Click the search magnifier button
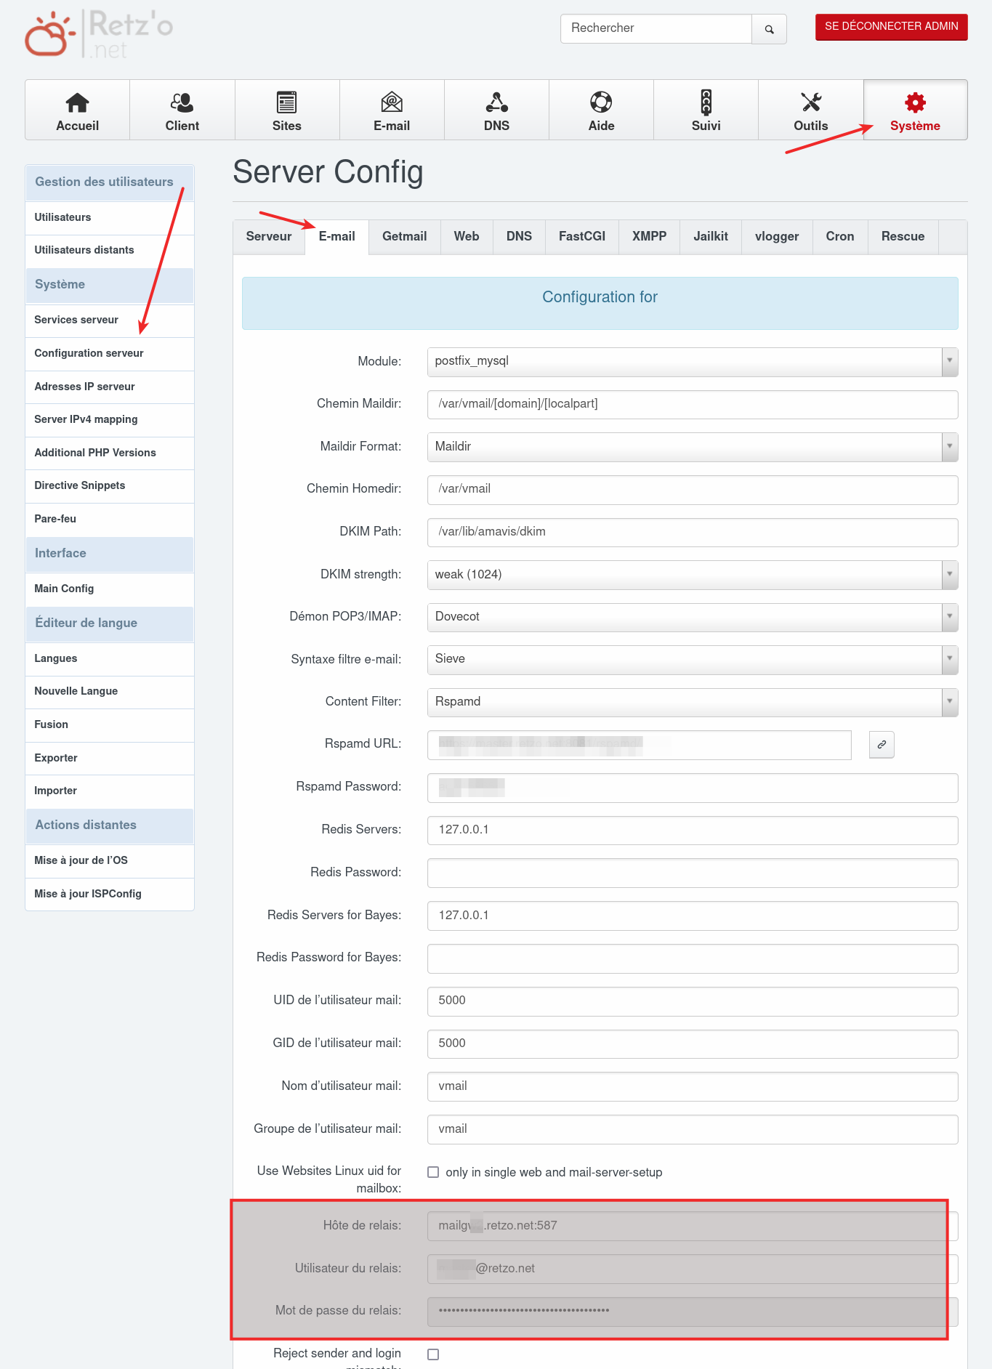The width and height of the screenshot is (992, 1369). pyautogui.click(x=769, y=29)
